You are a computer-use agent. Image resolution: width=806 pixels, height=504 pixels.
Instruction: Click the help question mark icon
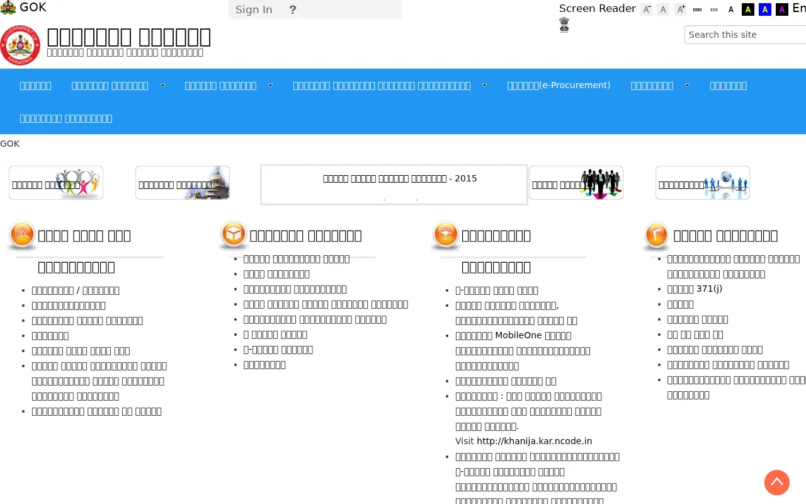(x=292, y=9)
